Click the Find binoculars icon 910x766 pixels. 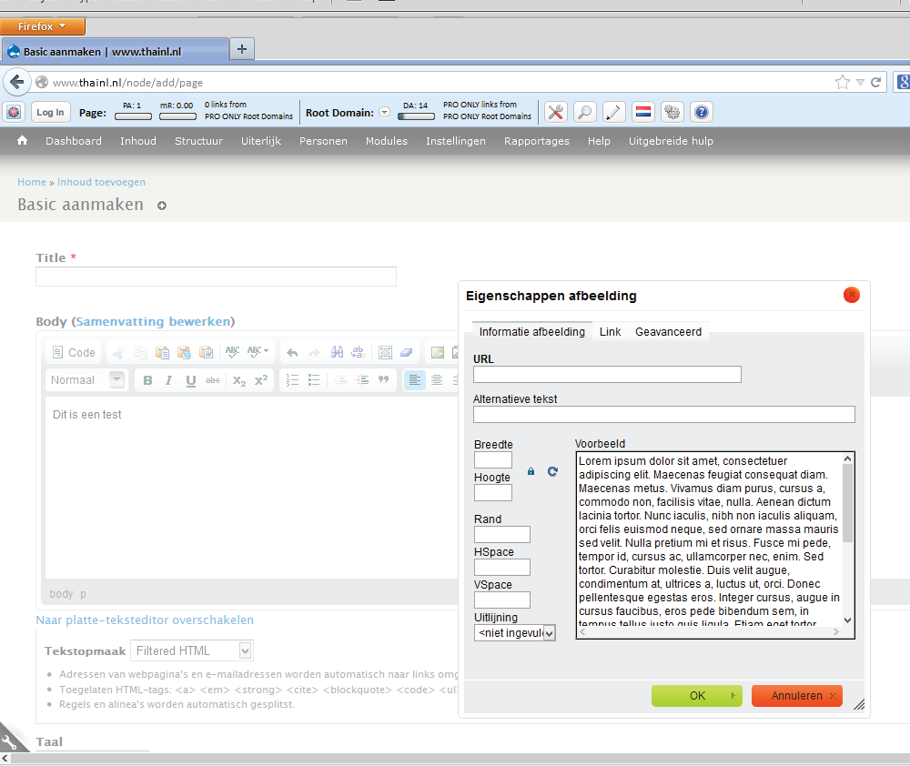click(337, 352)
